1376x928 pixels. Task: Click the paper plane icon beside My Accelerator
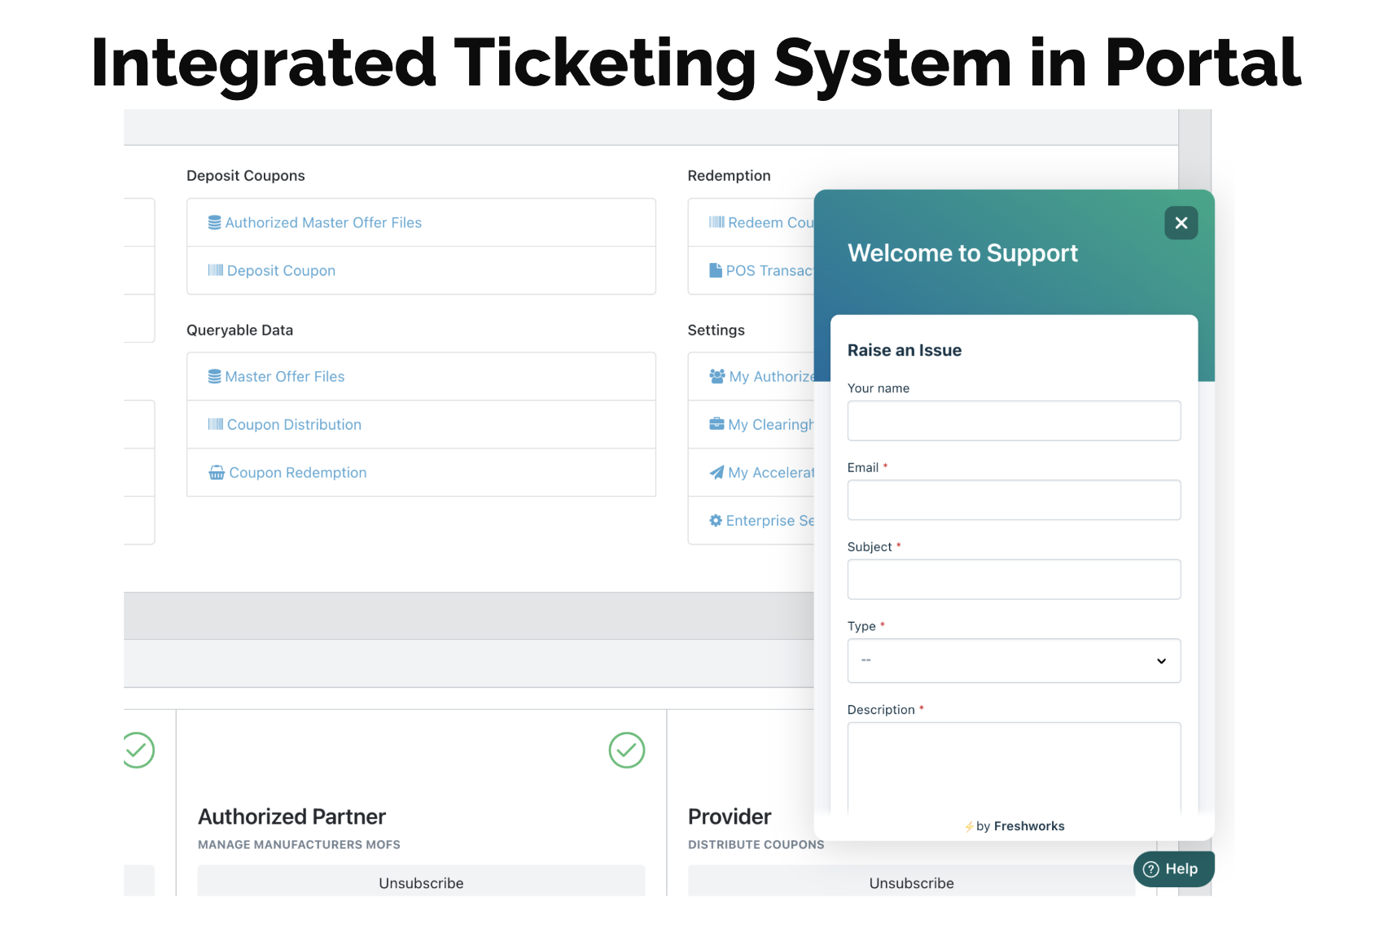tap(716, 472)
